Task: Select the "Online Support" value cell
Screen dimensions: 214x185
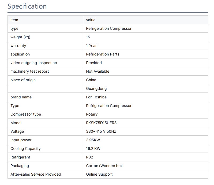Action: click(x=99, y=174)
